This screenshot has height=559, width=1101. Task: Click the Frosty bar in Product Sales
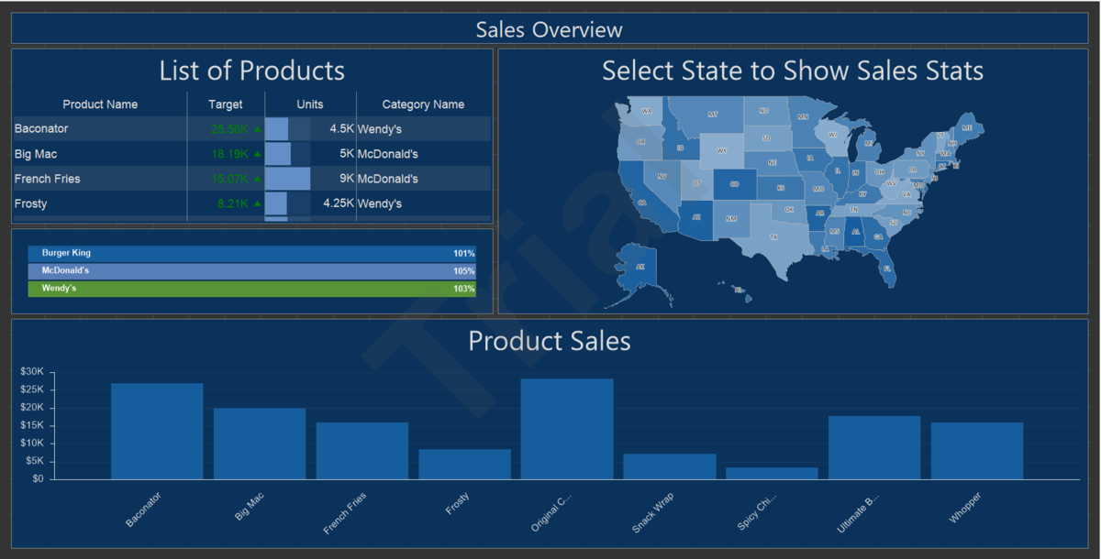[465, 464]
